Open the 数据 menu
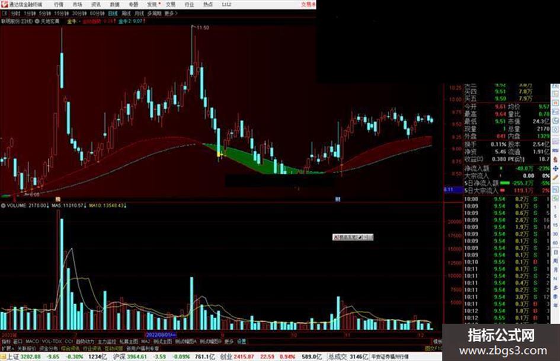Screen dimensions: 560x361 114,4
